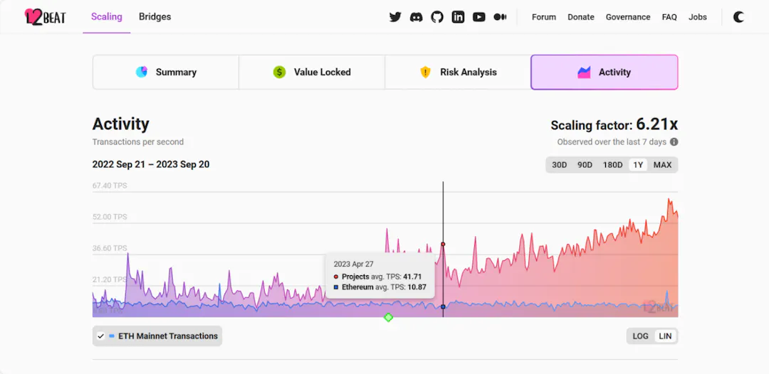Open the Governance link

pyautogui.click(x=627, y=17)
